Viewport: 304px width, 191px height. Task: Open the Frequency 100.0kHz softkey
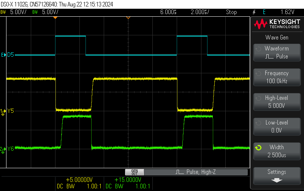point(277,77)
